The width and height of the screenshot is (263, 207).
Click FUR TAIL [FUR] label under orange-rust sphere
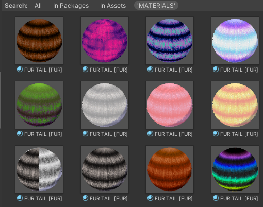tap(174, 199)
